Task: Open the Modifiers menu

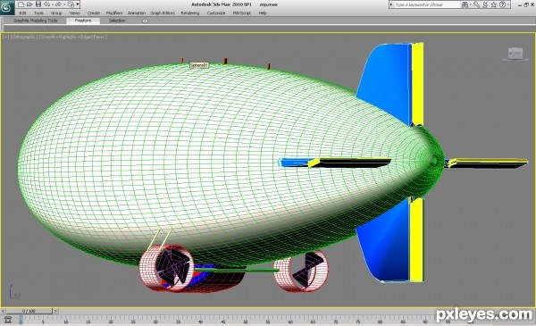Action: click(114, 13)
